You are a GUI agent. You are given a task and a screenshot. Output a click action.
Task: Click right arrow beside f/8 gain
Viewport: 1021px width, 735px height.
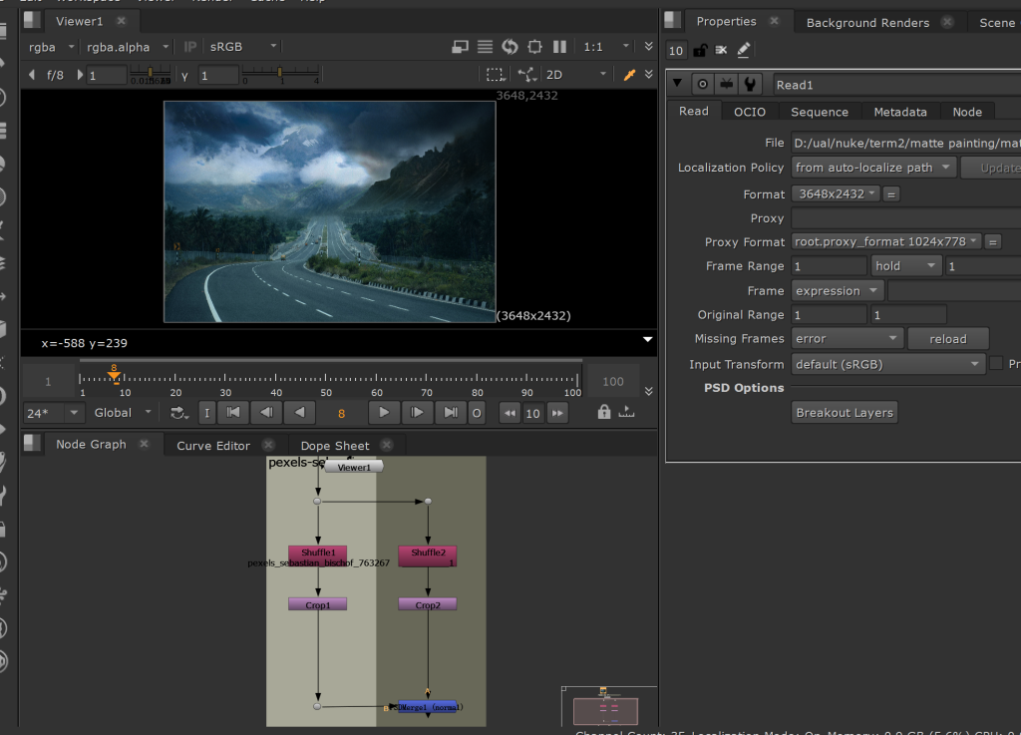80,75
